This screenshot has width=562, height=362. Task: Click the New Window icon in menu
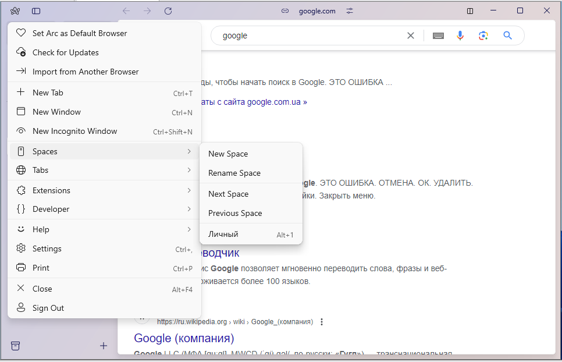click(21, 112)
